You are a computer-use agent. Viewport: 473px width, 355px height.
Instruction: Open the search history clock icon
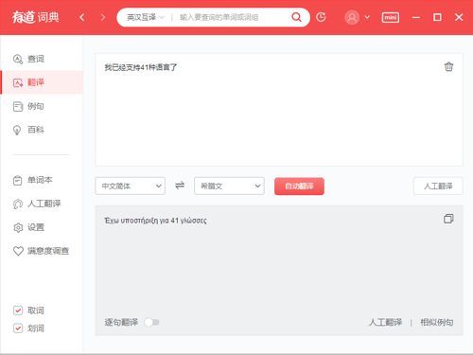321,17
